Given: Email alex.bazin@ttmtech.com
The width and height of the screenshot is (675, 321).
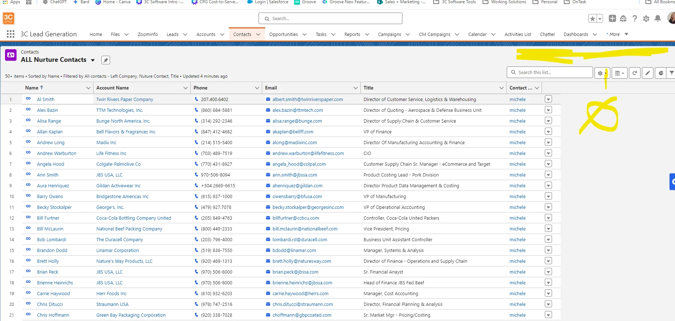Looking at the screenshot, I should [x=298, y=110].
